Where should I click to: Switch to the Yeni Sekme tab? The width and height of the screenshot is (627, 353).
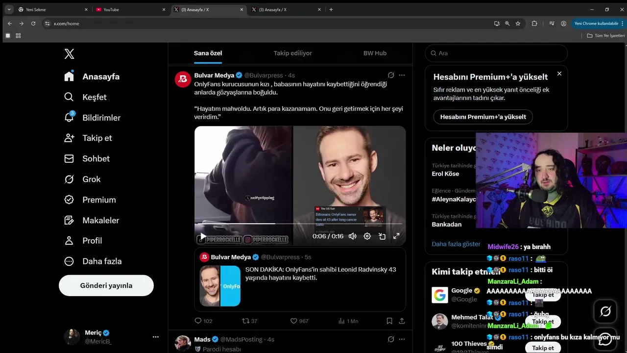pos(53,9)
